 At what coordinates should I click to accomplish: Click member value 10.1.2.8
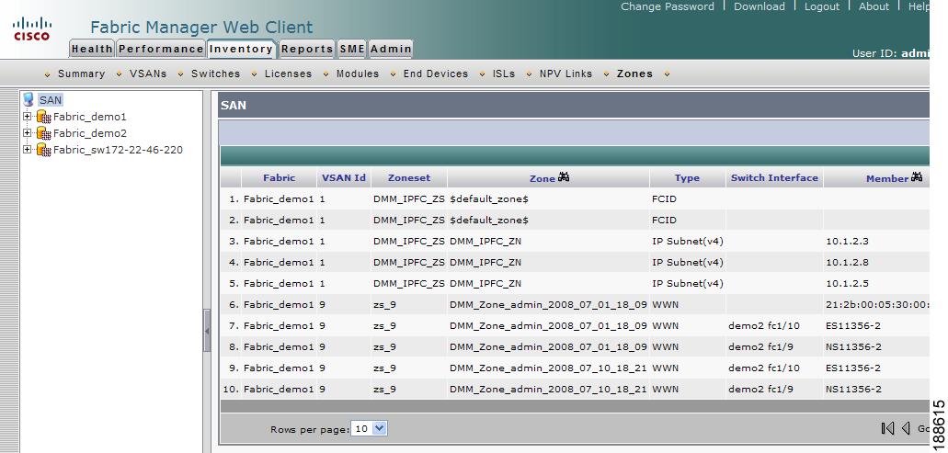847,262
